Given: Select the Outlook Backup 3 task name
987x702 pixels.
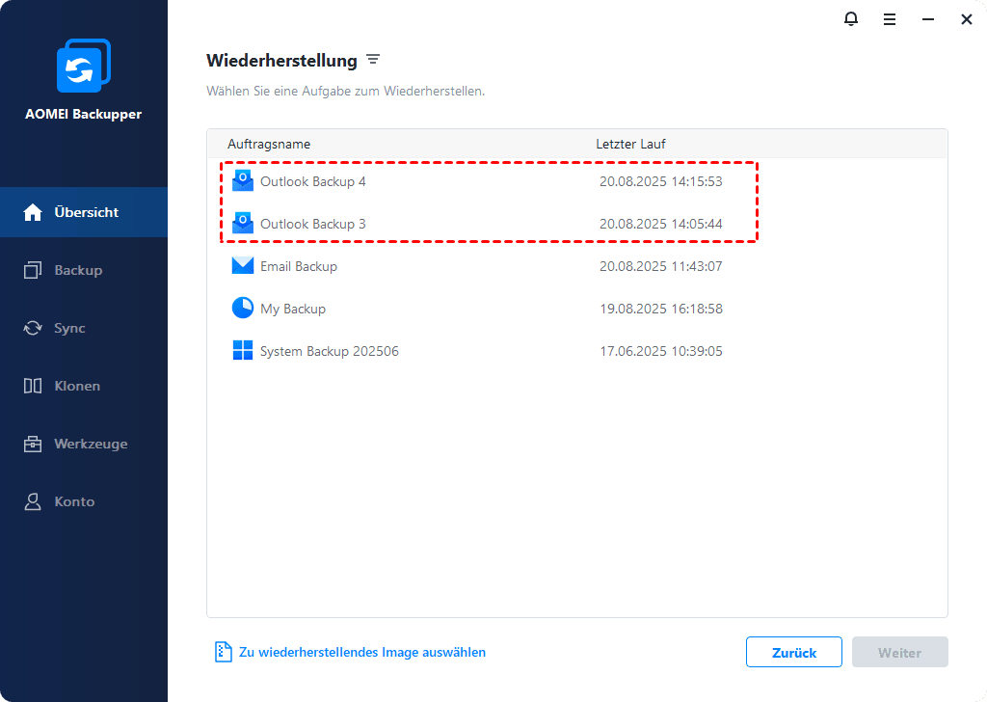Looking at the screenshot, I should [x=313, y=224].
